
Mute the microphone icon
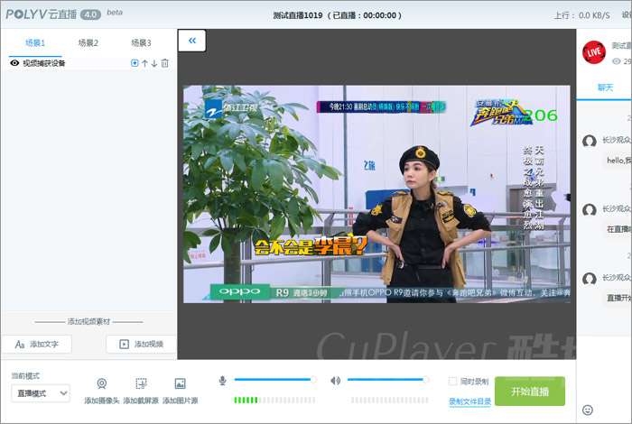[223, 380]
